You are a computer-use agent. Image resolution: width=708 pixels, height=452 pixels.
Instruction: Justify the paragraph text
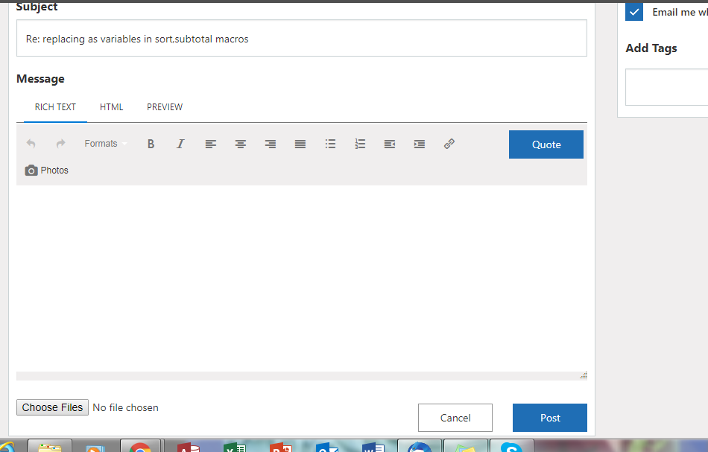(x=300, y=144)
